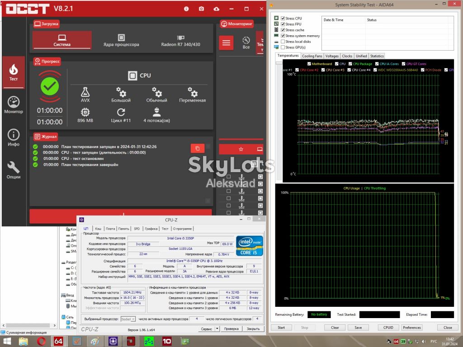
Task: Click the Цикл #11 cycle icon
Action: (x=121, y=112)
